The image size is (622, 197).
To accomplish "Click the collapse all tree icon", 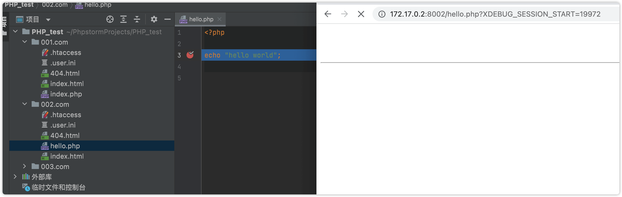I will coord(137,19).
